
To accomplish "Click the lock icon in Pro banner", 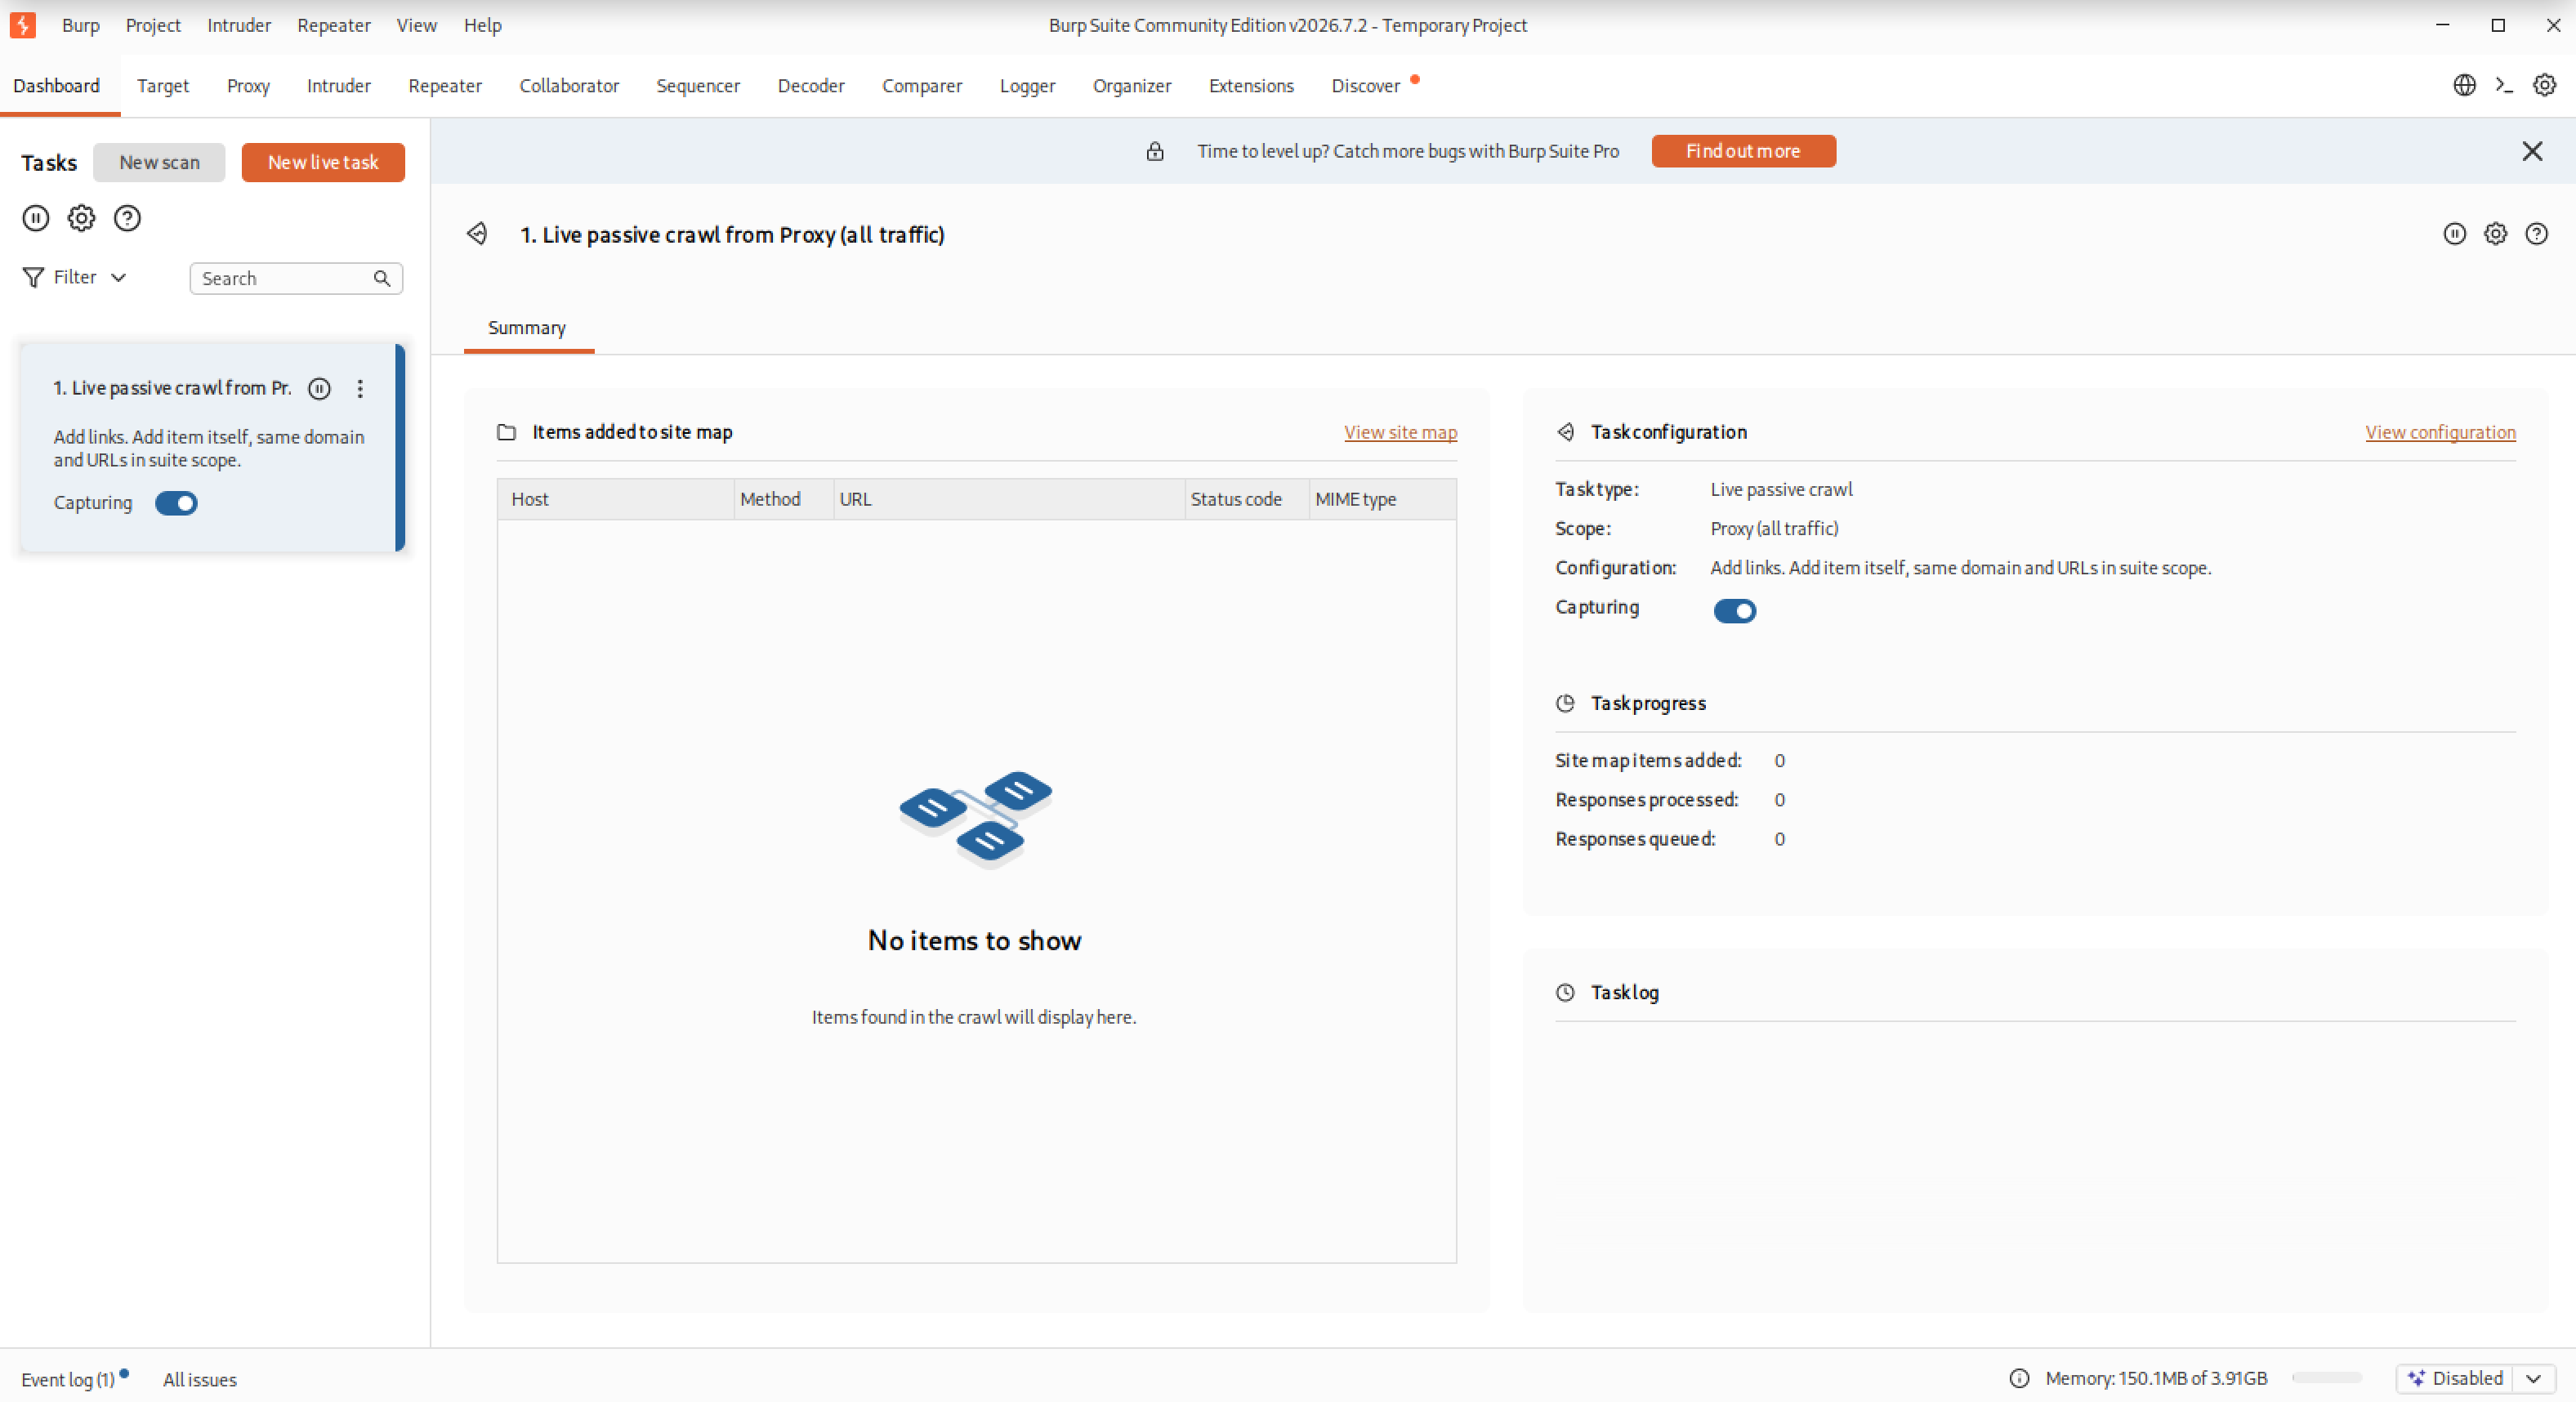I will 1155,151.
